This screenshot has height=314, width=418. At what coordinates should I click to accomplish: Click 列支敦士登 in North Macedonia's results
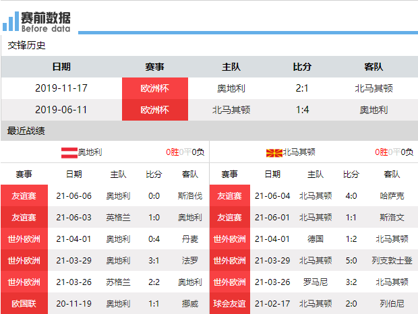[392, 260]
